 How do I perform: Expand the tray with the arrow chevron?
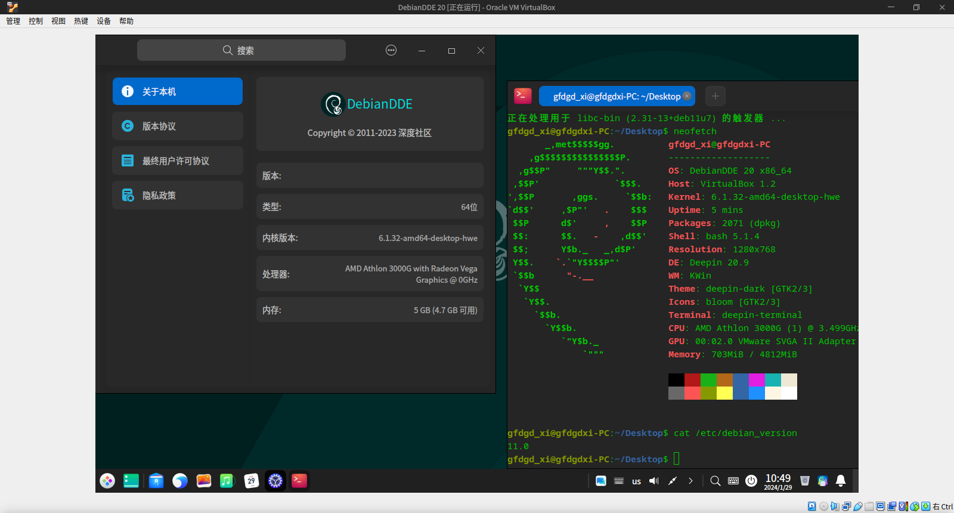tap(690, 481)
